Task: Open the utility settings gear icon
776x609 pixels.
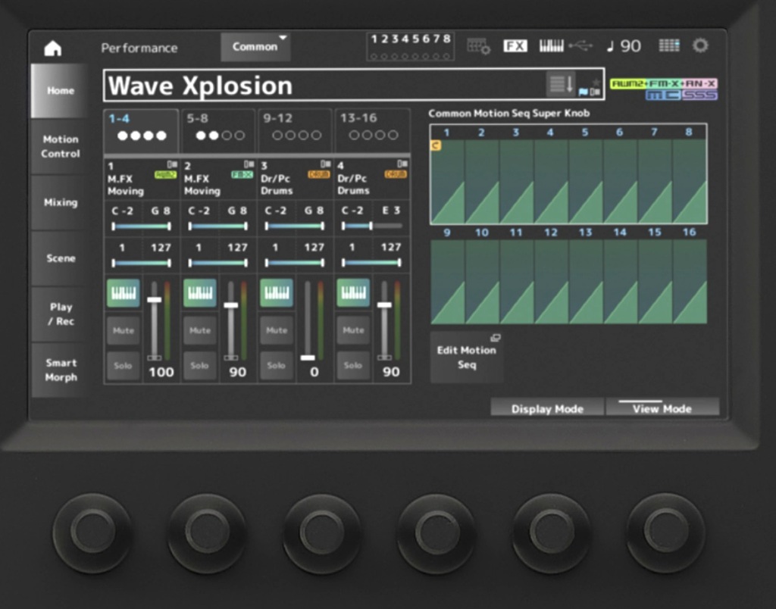Action: tap(699, 45)
